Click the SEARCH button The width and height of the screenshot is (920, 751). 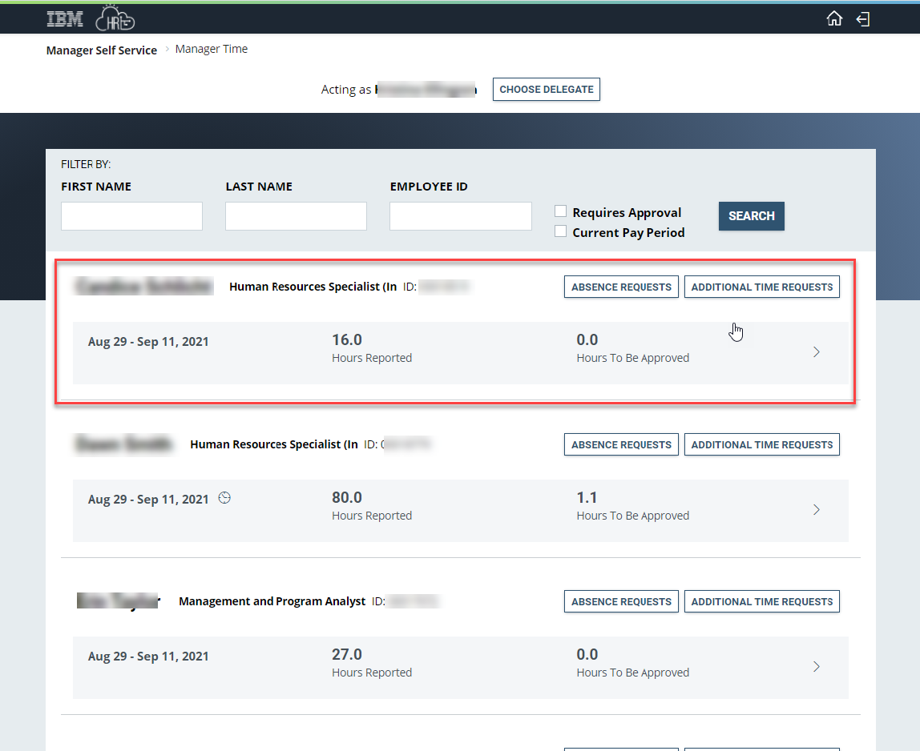pos(751,216)
